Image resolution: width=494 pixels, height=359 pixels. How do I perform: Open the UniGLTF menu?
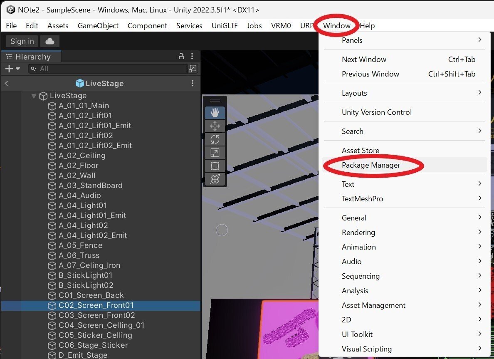click(x=225, y=25)
